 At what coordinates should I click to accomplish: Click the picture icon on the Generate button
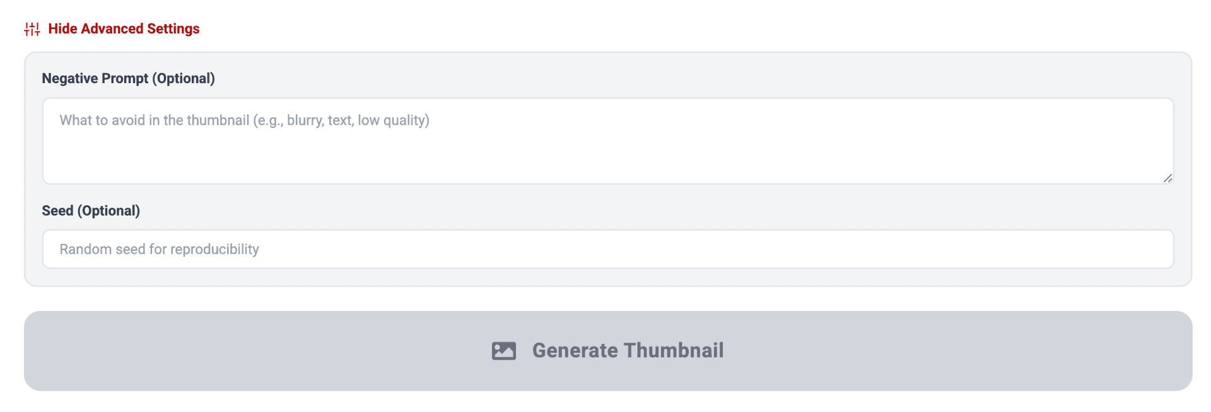pos(503,351)
